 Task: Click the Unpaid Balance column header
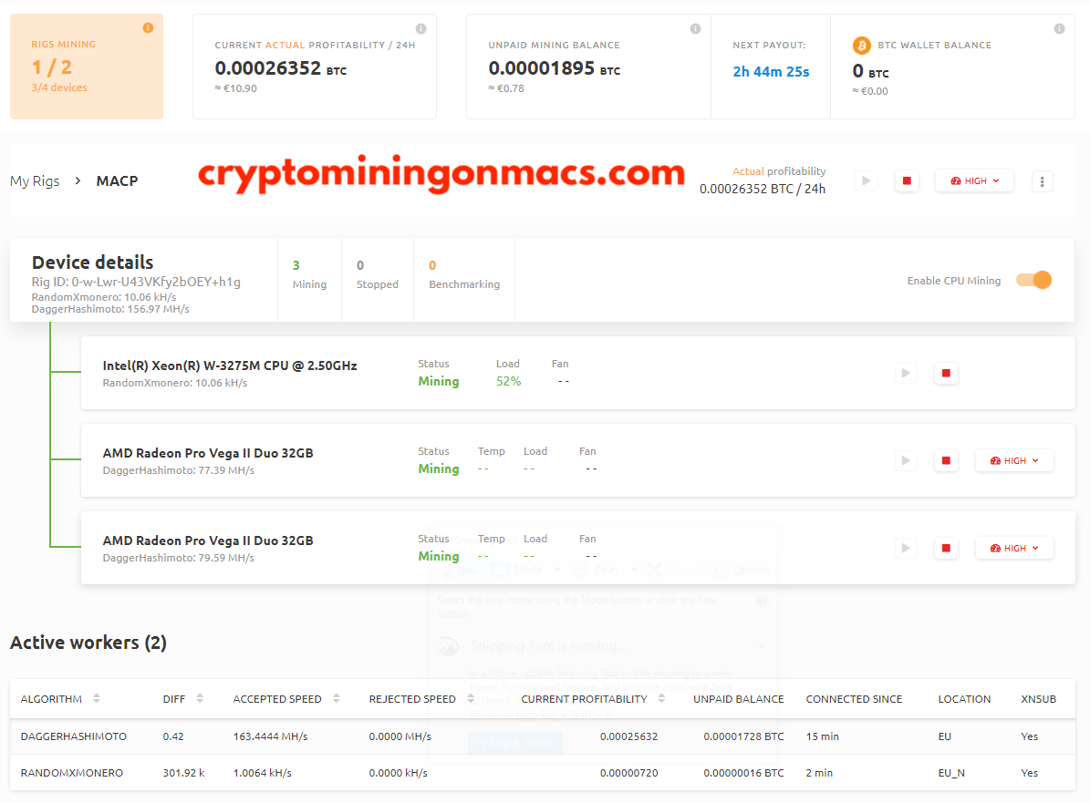pos(738,699)
